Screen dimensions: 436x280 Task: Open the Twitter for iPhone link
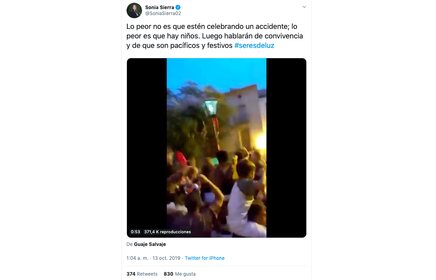coord(205,258)
